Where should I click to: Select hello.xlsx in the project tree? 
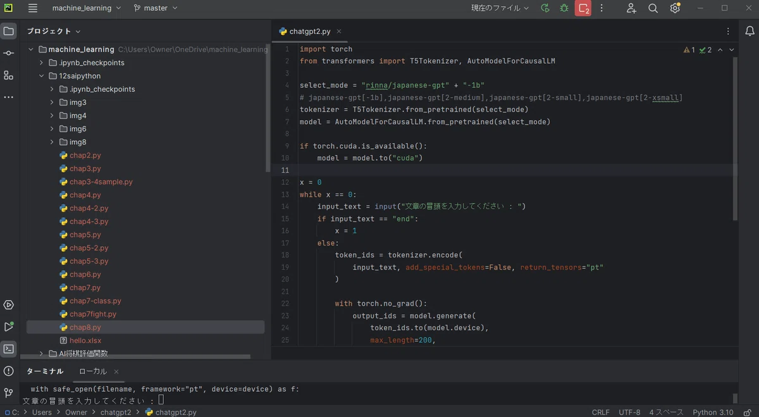tap(85, 340)
